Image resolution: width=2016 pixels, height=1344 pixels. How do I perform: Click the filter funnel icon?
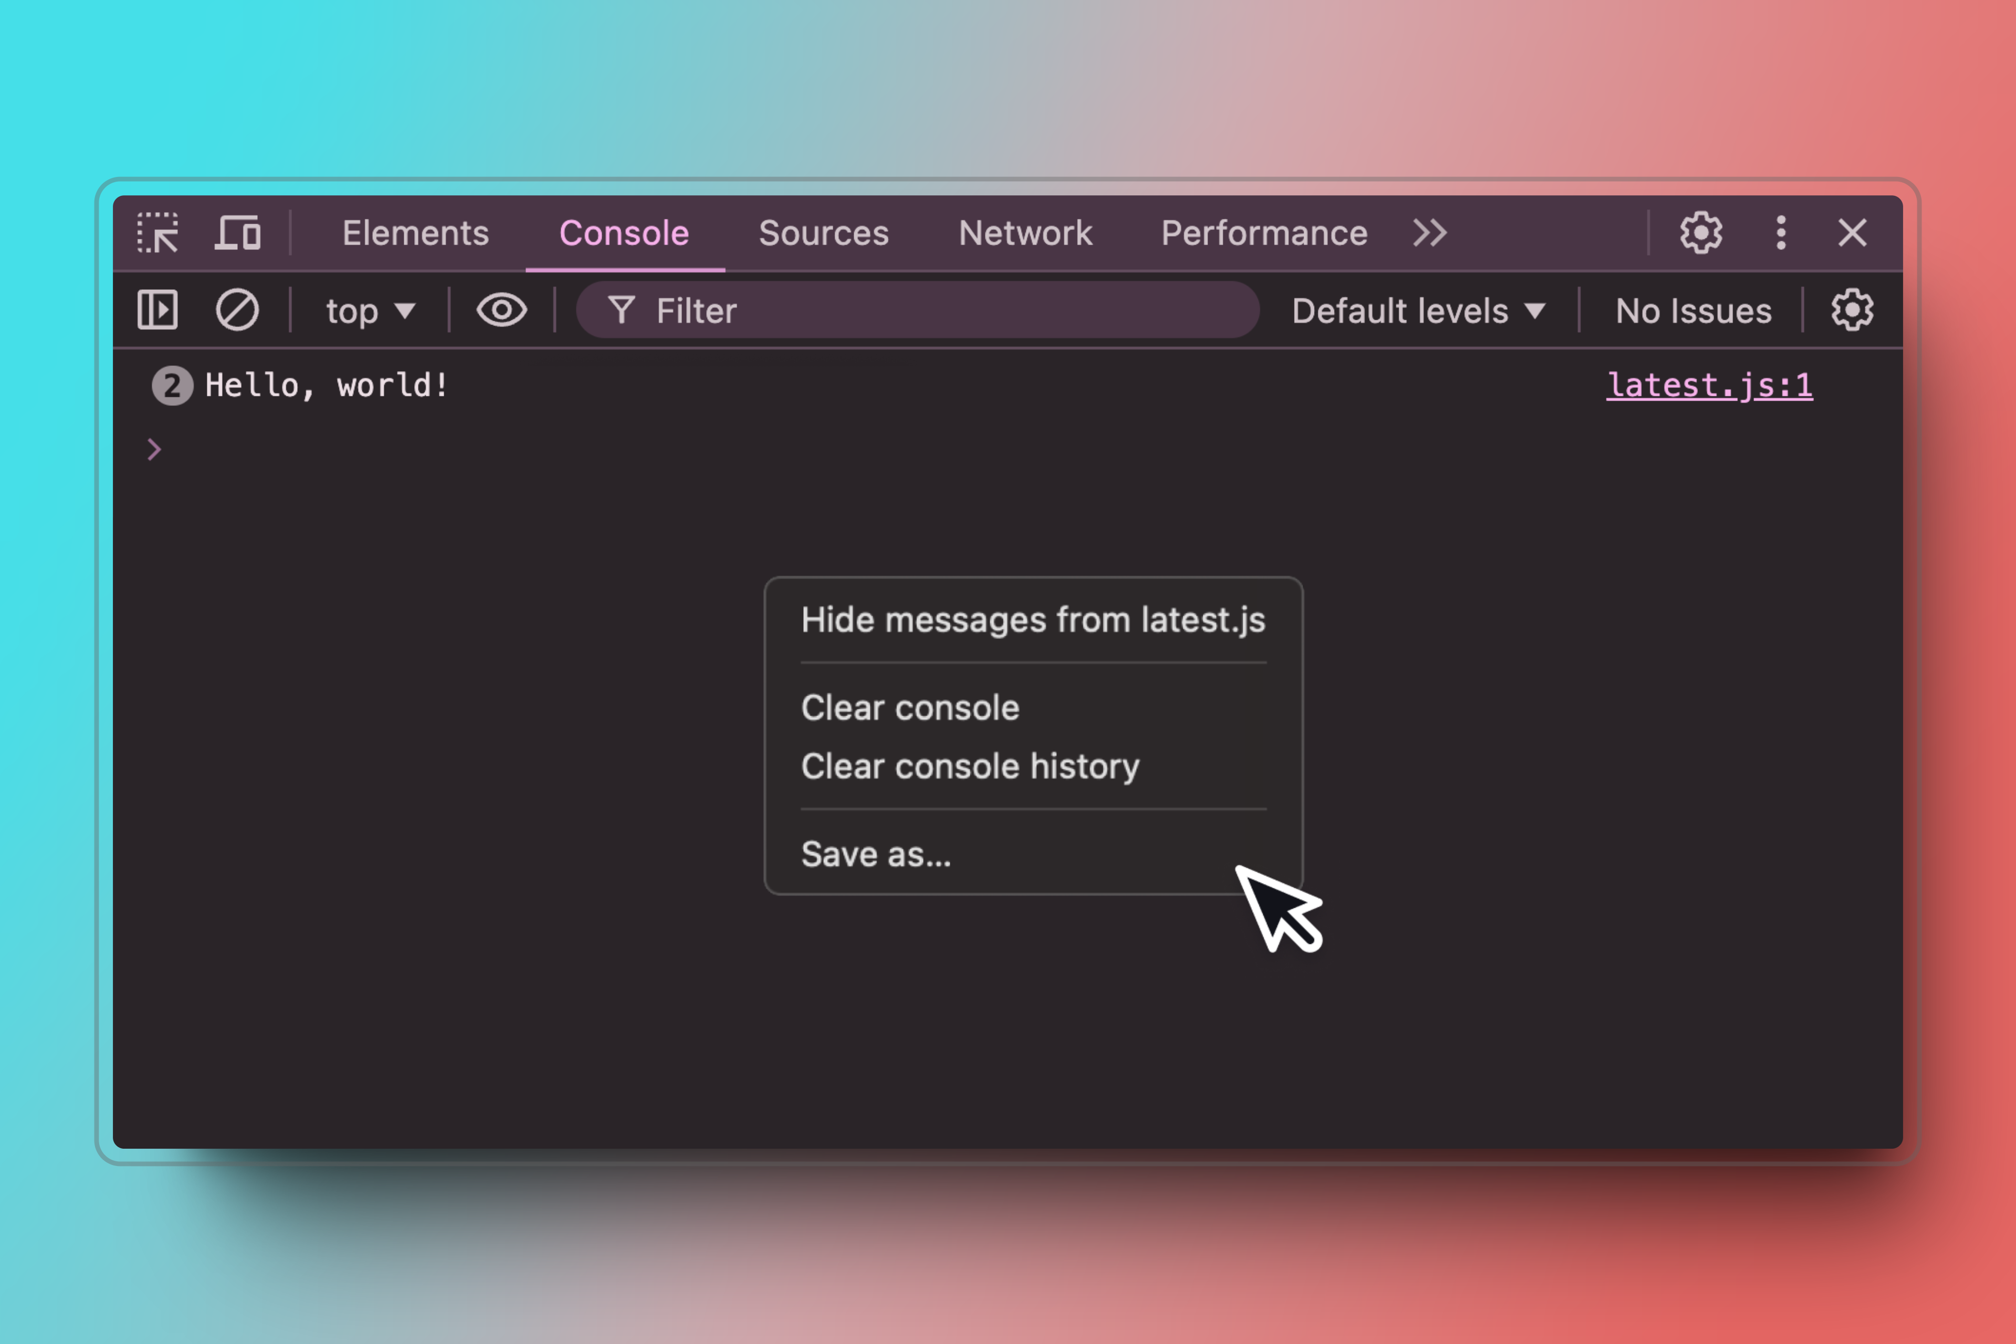click(x=622, y=310)
